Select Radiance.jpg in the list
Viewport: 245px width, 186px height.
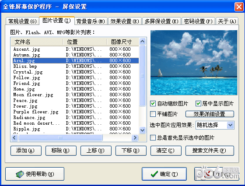[x=75, y=117]
